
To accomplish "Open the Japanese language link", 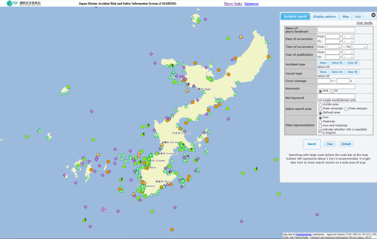I will [251, 4].
